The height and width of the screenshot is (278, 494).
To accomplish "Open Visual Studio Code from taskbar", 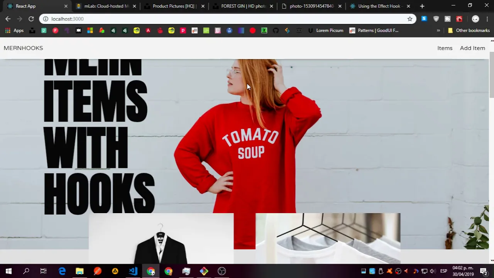I will (133, 271).
